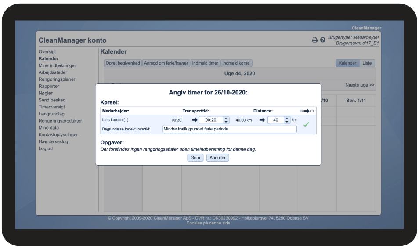The height and width of the screenshot is (249, 419).
Task: Open help via the question mark icon
Action: point(323,40)
